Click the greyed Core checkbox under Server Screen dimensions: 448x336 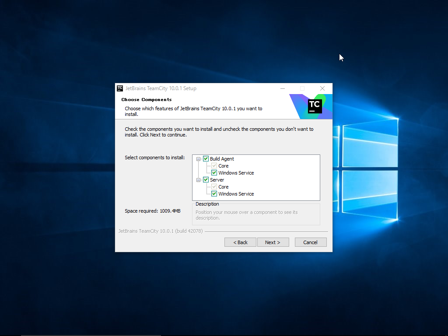point(214,187)
